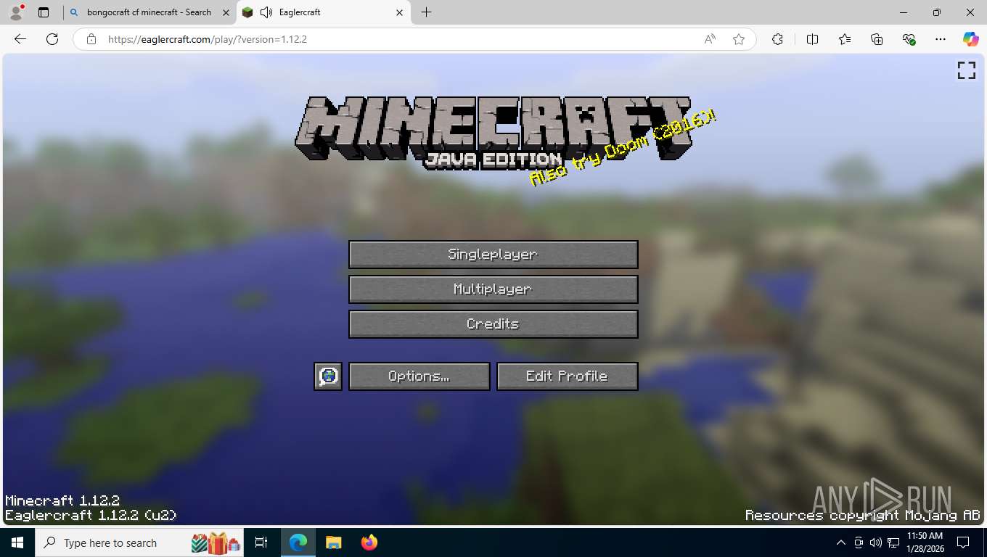
Task: Open a new browser tab
Action: pos(426,12)
